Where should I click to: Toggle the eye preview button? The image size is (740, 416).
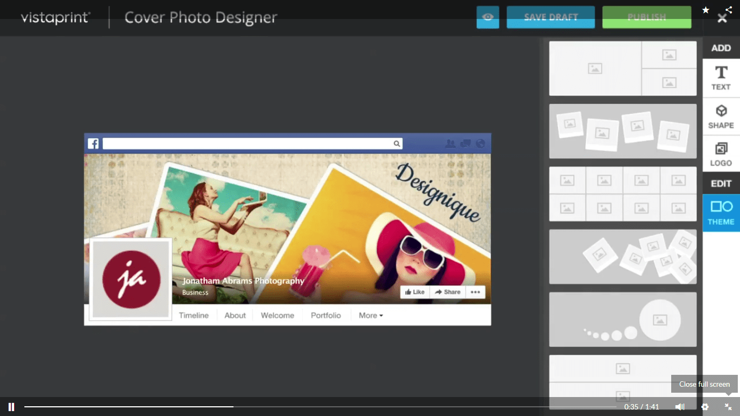[x=488, y=17]
